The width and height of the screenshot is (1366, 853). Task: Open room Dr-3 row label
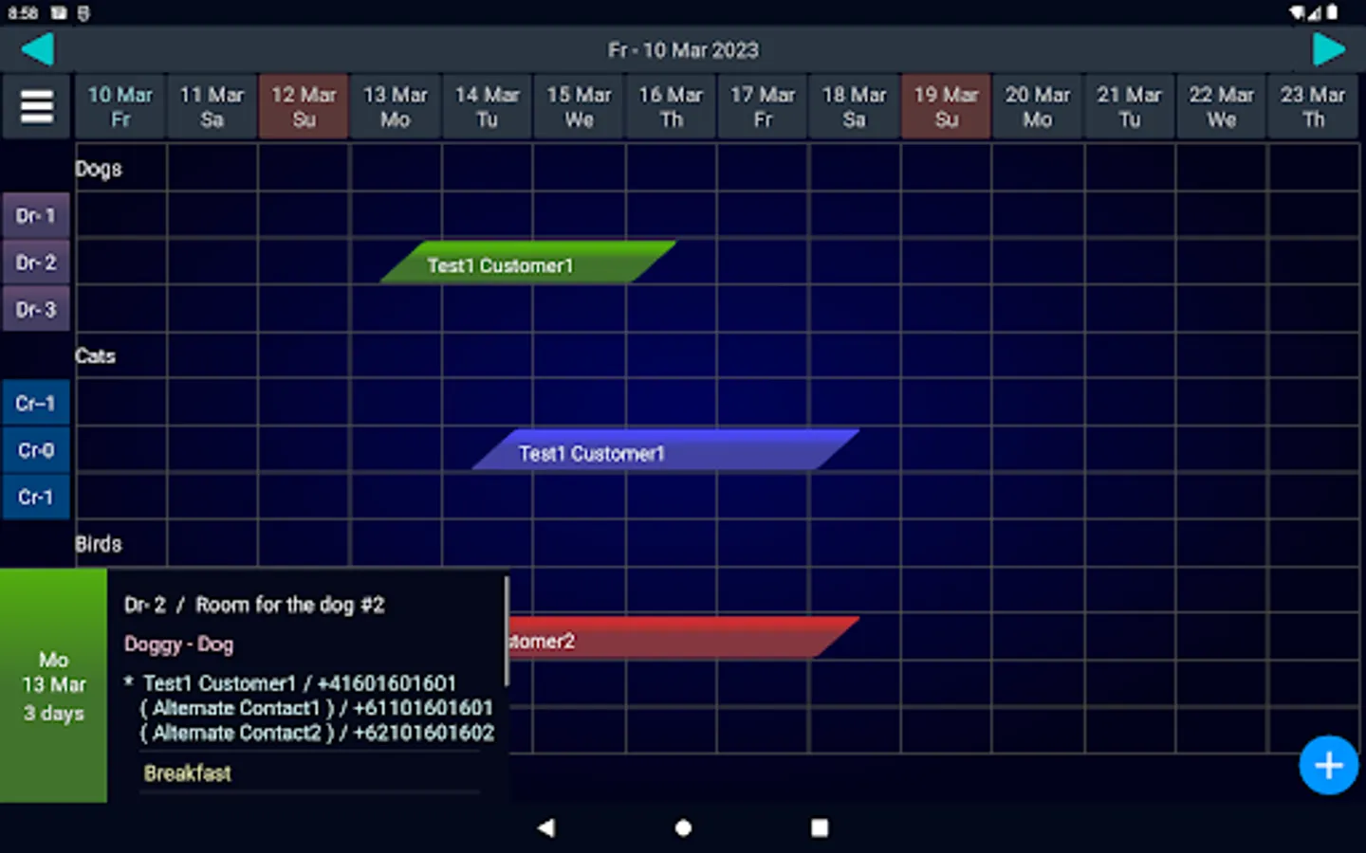coord(36,310)
